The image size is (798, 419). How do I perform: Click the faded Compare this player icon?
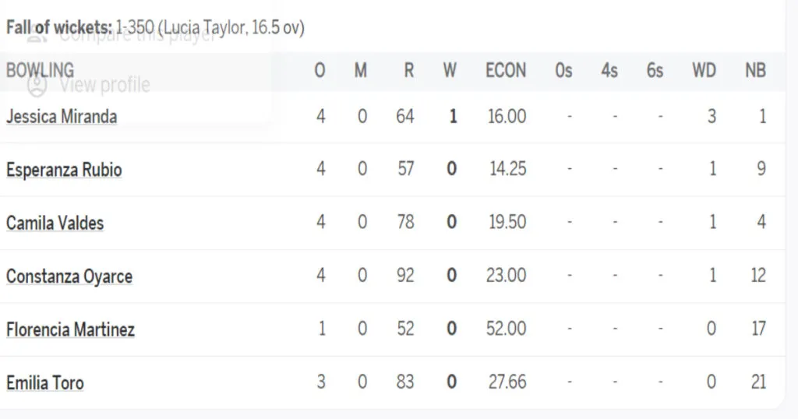[x=37, y=36]
